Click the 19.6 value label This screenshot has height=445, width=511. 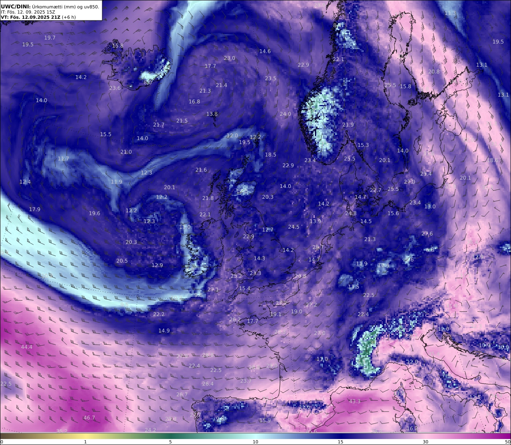95,213
